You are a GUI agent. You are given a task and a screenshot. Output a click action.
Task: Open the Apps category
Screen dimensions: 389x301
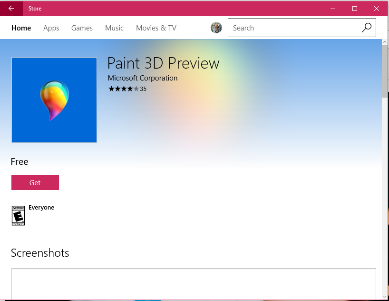(x=51, y=28)
